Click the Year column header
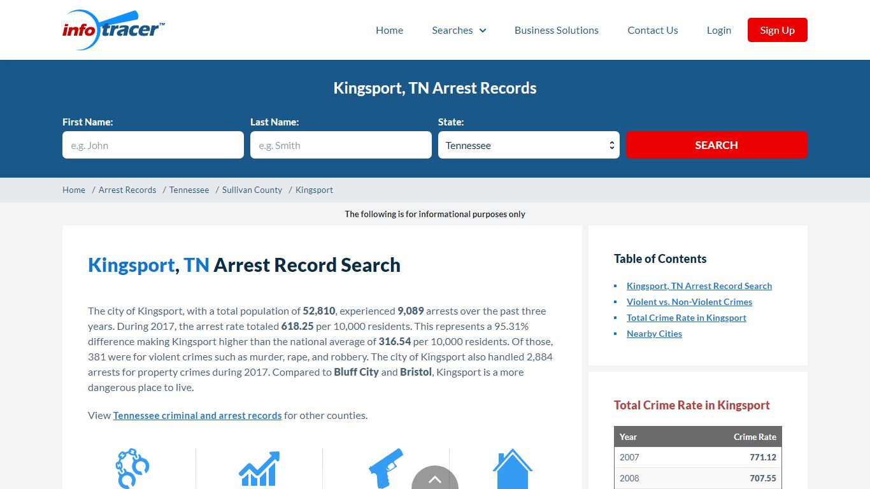 pyautogui.click(x=628, y=437)
